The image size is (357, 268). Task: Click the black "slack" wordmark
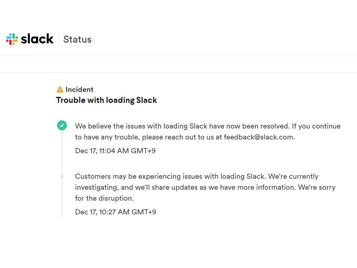pos(37,39)
